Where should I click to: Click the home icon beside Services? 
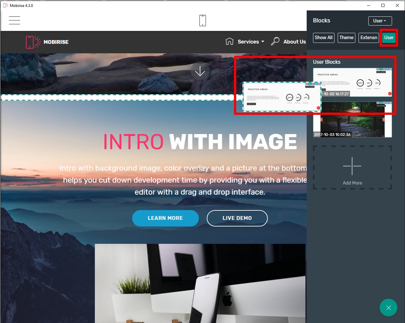(229, 41)
